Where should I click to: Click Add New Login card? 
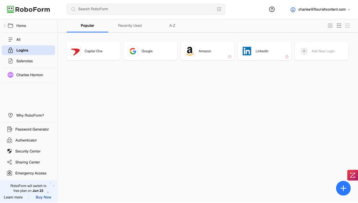(321, 51)
